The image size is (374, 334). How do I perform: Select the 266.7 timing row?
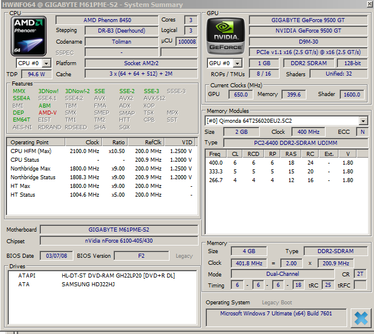286,180
